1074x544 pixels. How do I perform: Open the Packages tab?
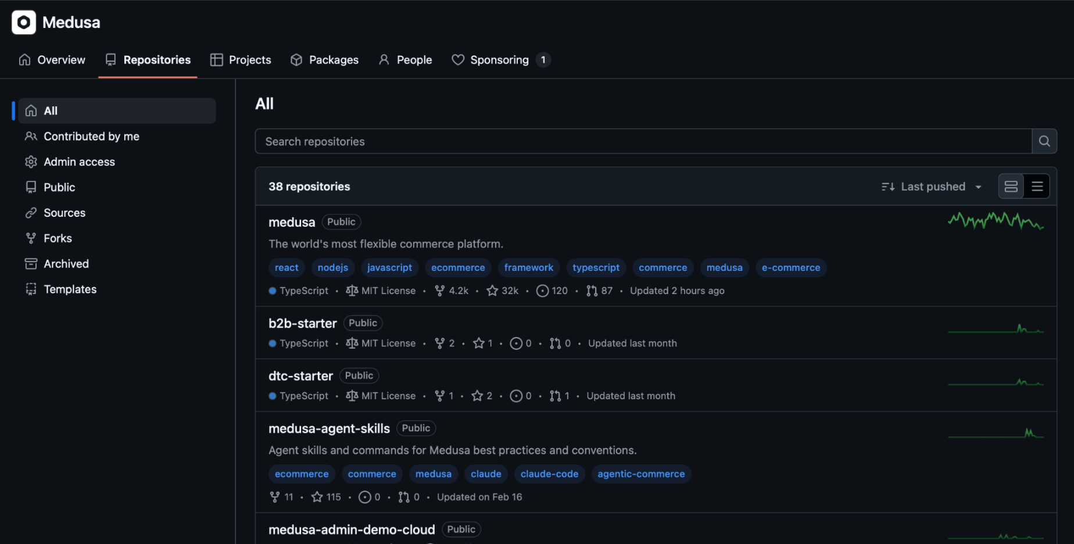324,60
